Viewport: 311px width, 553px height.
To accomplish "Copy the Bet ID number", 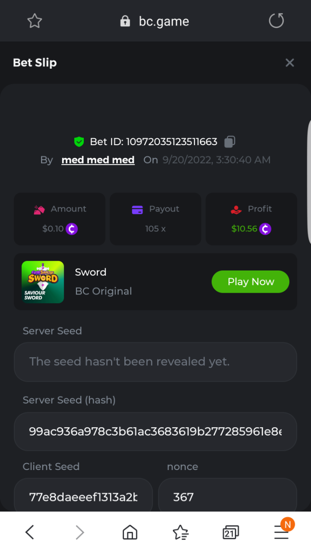I will pos(229,141).
